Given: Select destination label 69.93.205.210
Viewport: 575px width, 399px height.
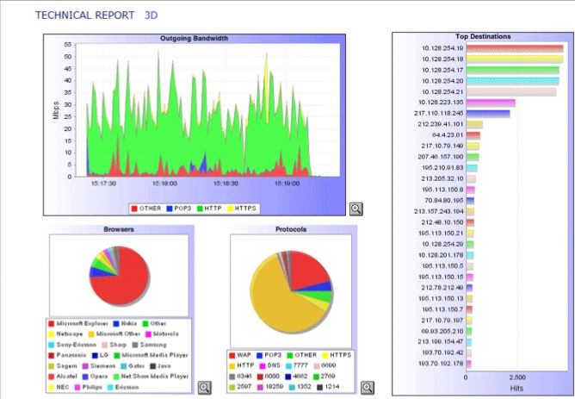Looking at the screenshot, I should [442, 331].
